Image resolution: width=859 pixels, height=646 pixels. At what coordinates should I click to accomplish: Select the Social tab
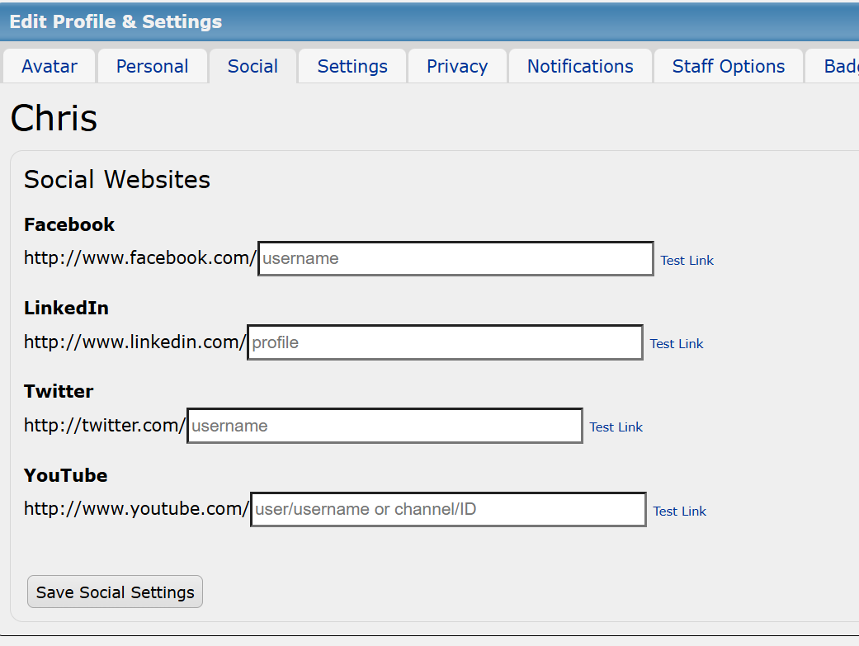click(x=253, y=66)
